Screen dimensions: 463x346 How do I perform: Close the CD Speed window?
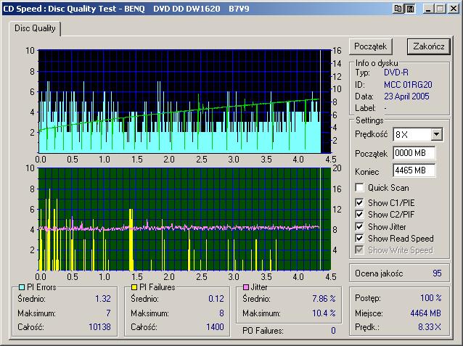[454, 9]
